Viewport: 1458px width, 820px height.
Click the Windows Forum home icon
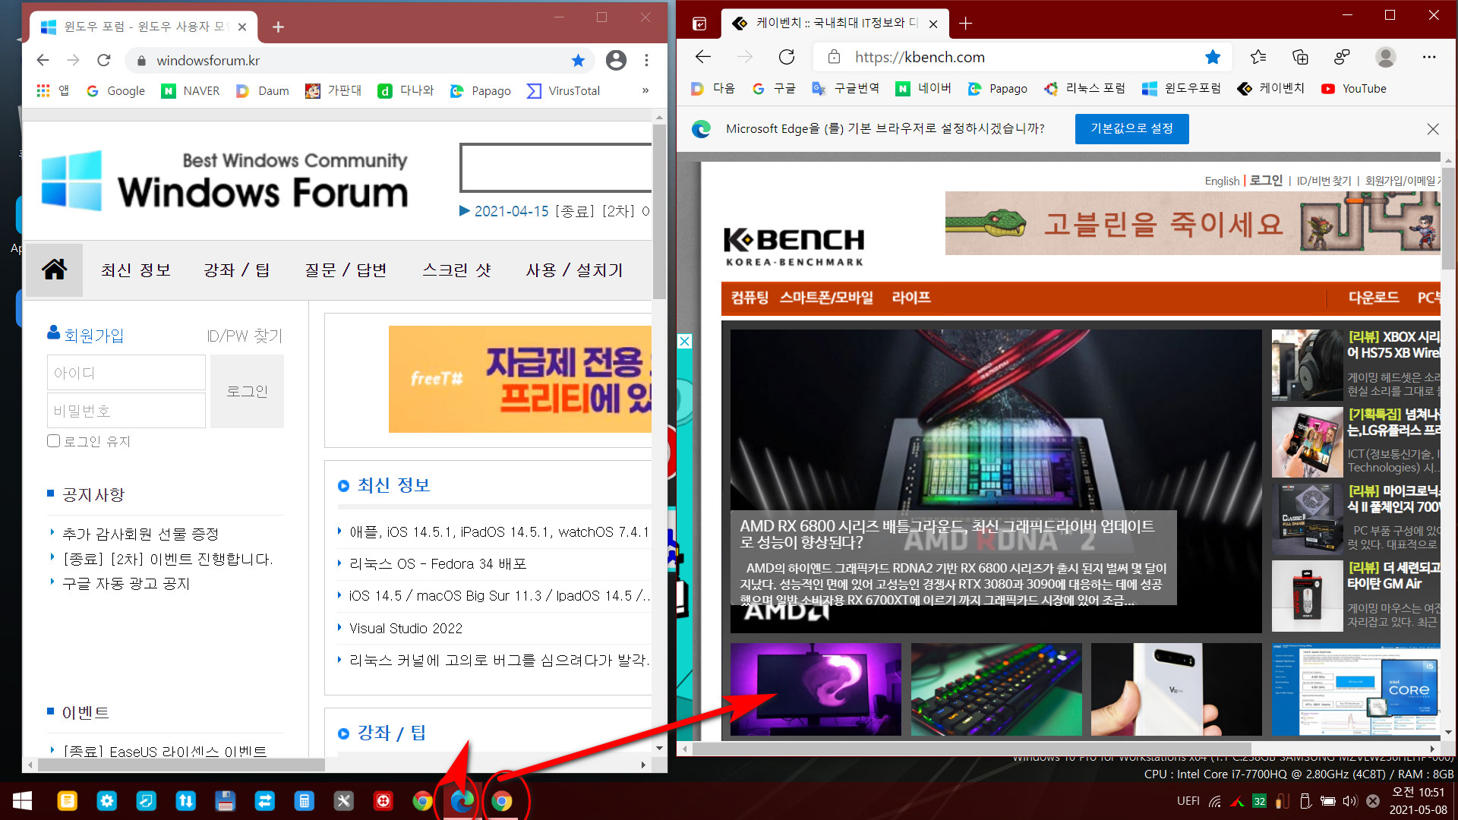pyautogui.click(x=54, y=270)
